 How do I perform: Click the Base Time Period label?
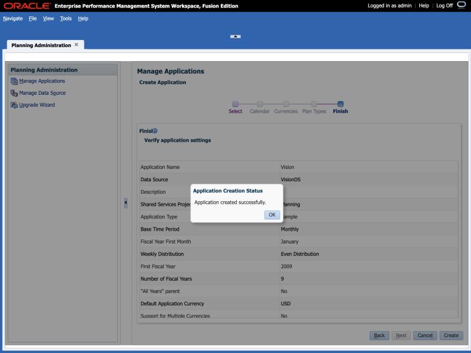160,229
